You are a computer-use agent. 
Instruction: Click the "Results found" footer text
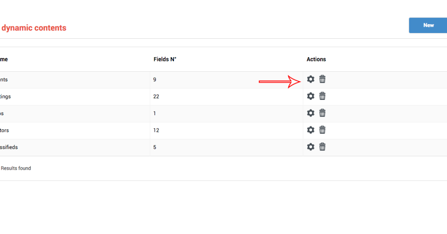(16, 168)
